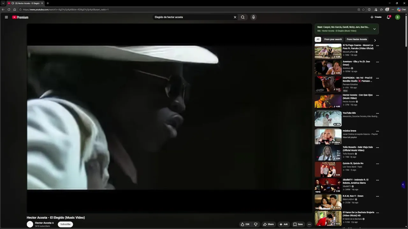408x229 pixels.
Task: Reload the page with the refresh icon
Action: (x=9, y=10)
